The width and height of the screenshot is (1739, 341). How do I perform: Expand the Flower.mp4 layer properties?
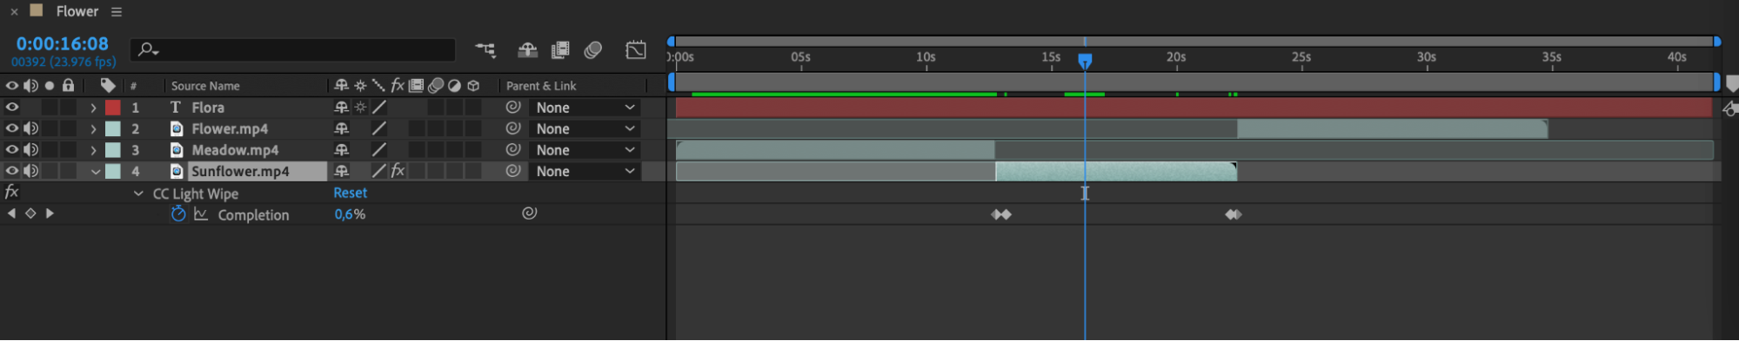[93, 128]
